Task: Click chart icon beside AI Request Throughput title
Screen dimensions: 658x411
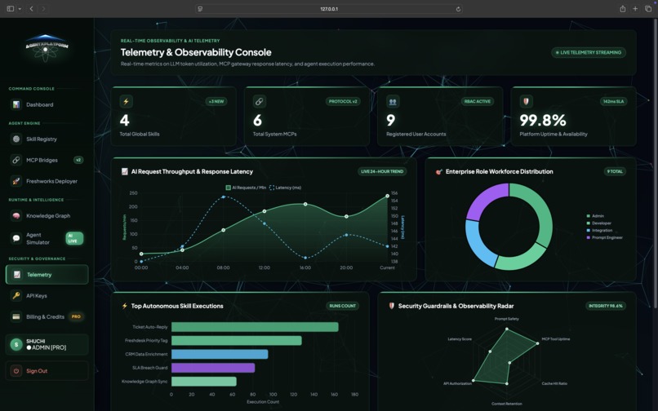Action: point(125,171)
